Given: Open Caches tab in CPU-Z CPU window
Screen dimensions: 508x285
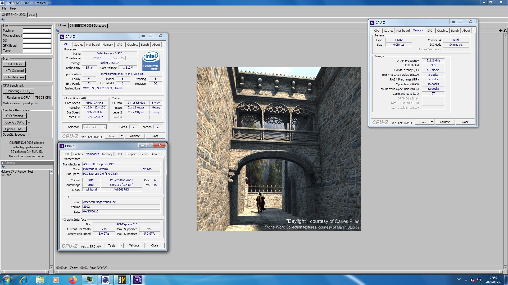Looking at the screenshot, I should pos(78,45).
